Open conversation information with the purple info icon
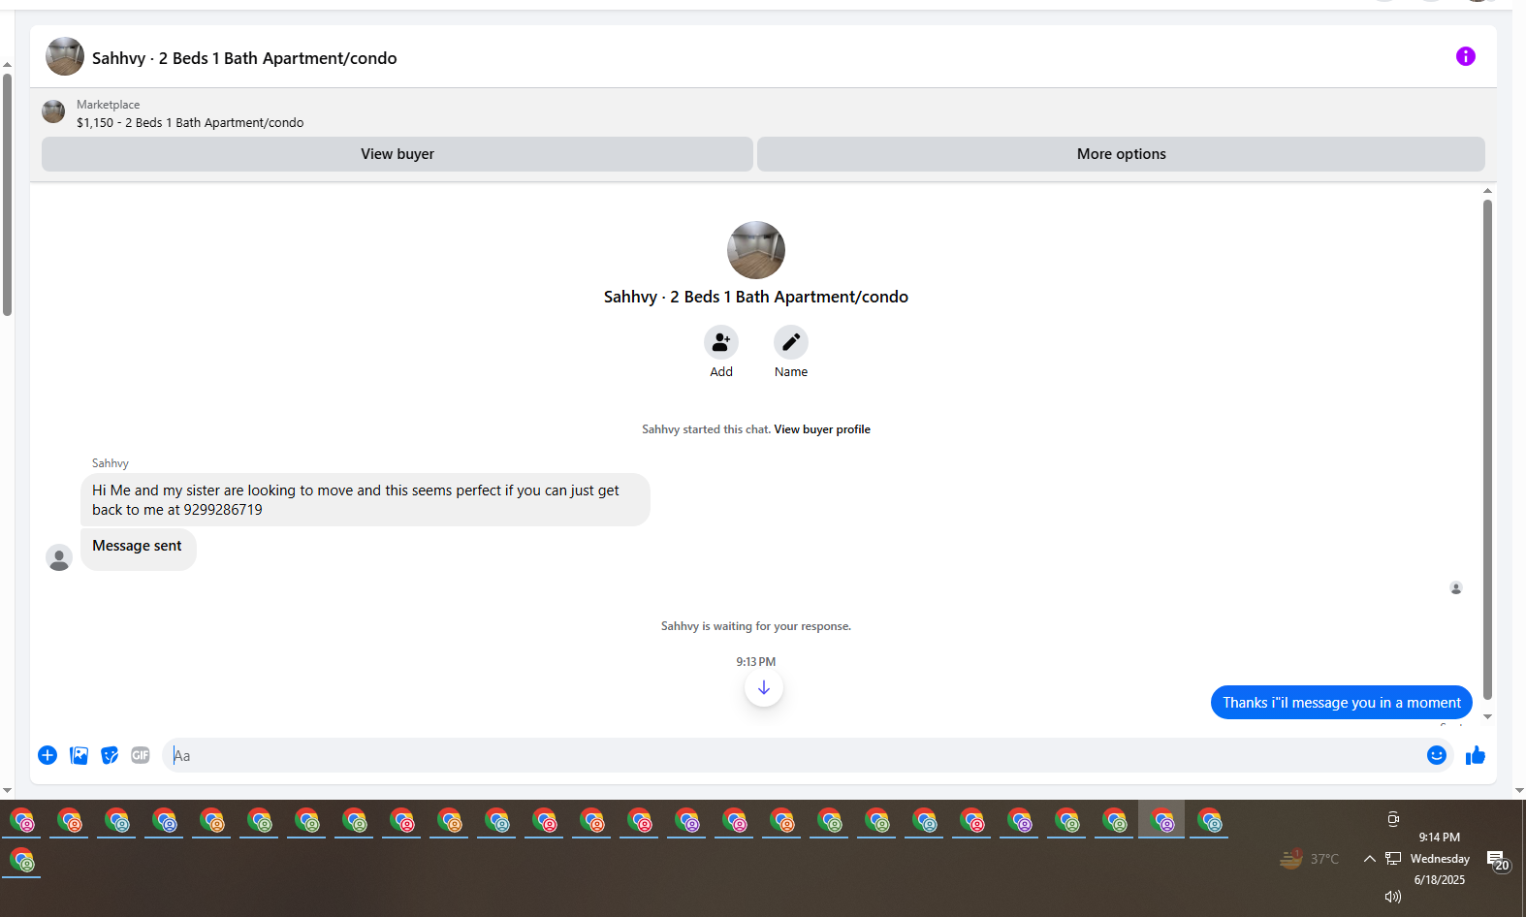The height and width of the screenshot is (917, 1526). click(1465, 56)
